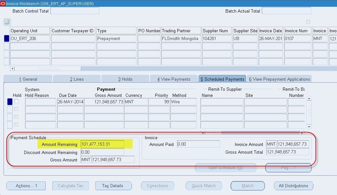This screenshot has width=337, height=195.
Task: Enable Hold on the first scheduled payment
Action: tap(16, 101)
